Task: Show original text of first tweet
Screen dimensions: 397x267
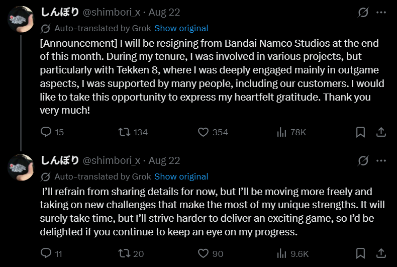Action: (x=181, y=28)
